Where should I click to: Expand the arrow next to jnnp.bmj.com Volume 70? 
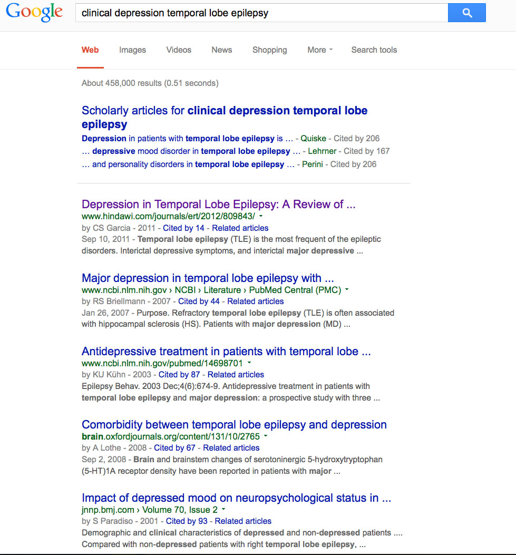[x=224, y=510]
